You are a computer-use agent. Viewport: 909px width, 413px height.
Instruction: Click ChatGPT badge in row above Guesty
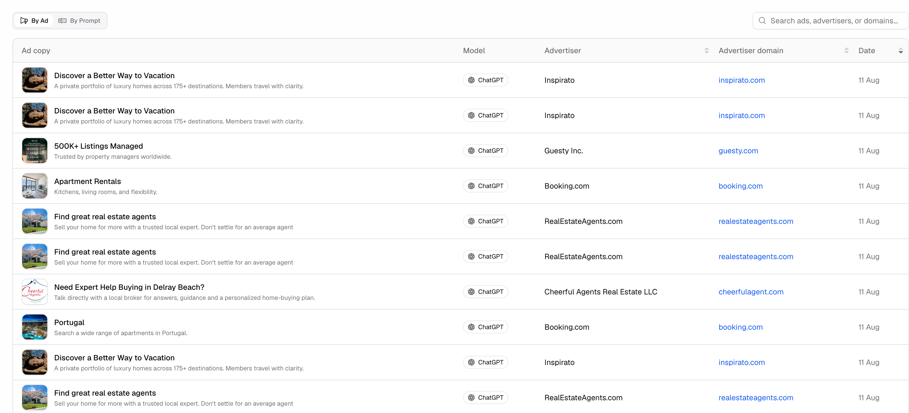click(x=485, y=115)
